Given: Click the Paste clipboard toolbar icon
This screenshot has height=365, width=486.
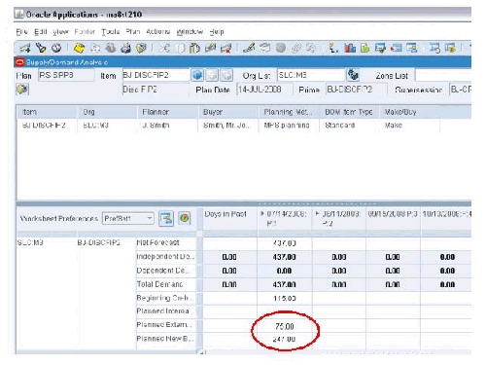Looking at the screenshot, I should (x=194, y=49).
